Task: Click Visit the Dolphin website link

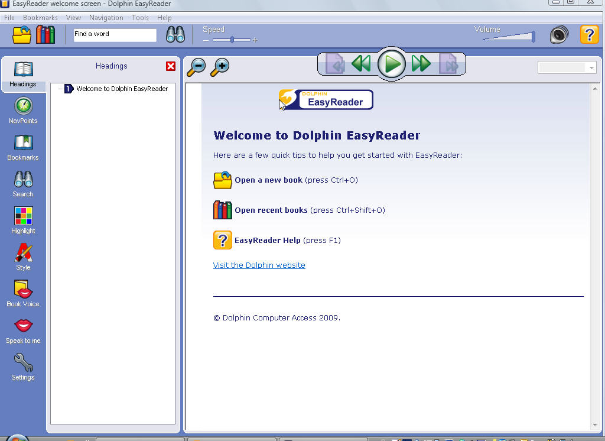Action: 259,265
